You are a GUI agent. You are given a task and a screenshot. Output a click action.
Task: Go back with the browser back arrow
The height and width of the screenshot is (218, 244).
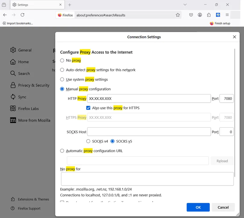click(x=5, y=15)
